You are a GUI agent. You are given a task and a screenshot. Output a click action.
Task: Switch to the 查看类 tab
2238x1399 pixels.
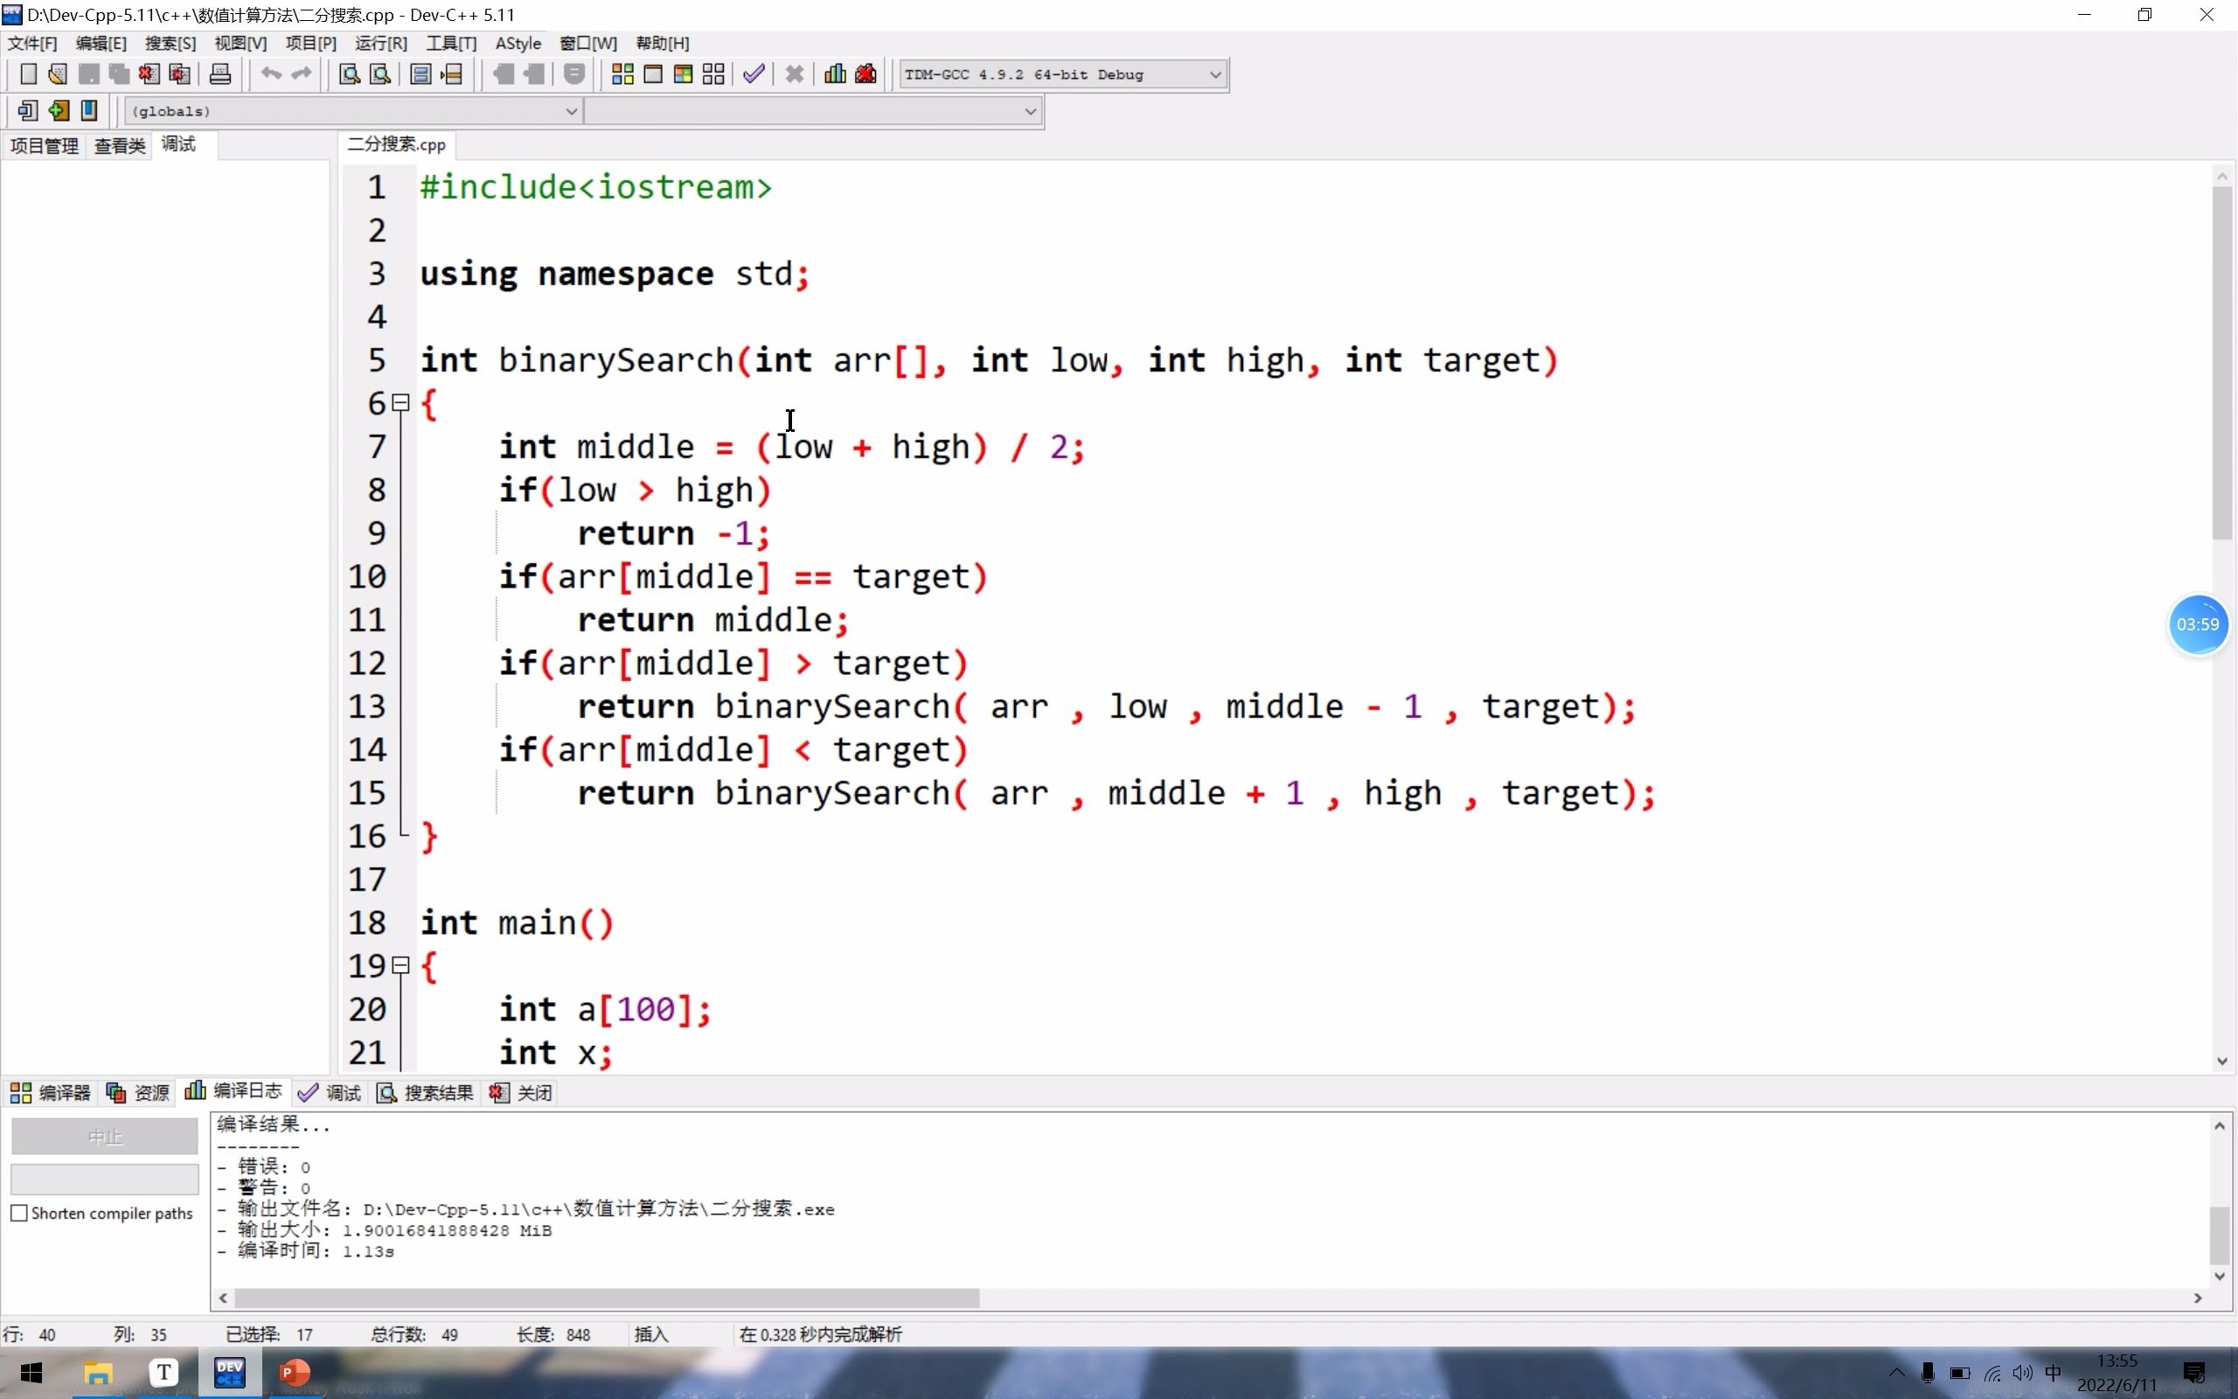(119, 145)
